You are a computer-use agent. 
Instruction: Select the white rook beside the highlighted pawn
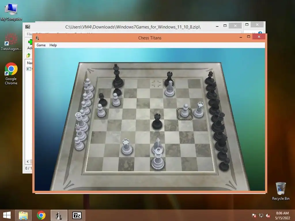pyautogui.click(x=199, y=110)
